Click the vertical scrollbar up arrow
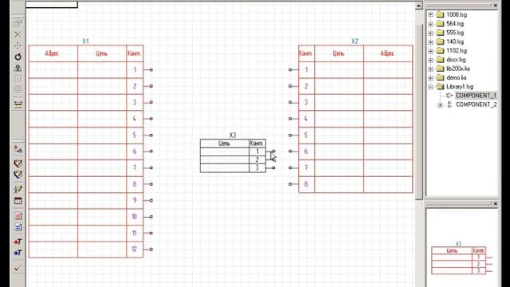This screenshot has width=510, height=287. point(418,6)
